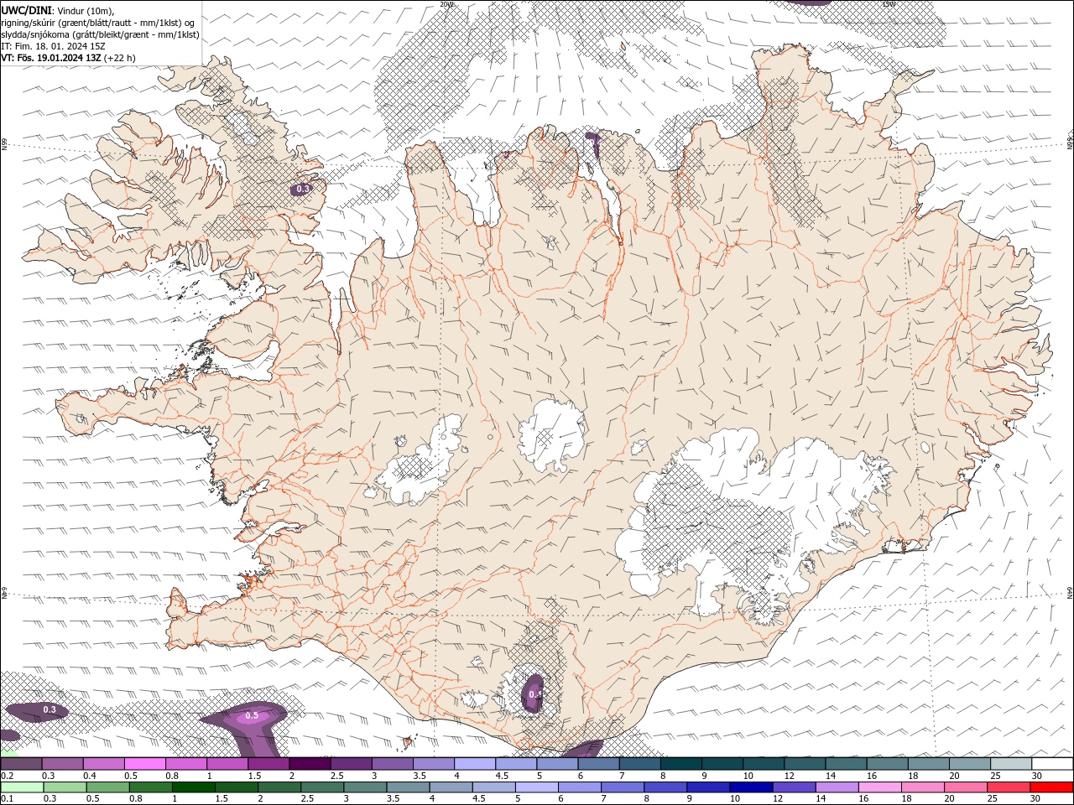Click the 0.5 label on the pink offshore blob

point(251,716)
